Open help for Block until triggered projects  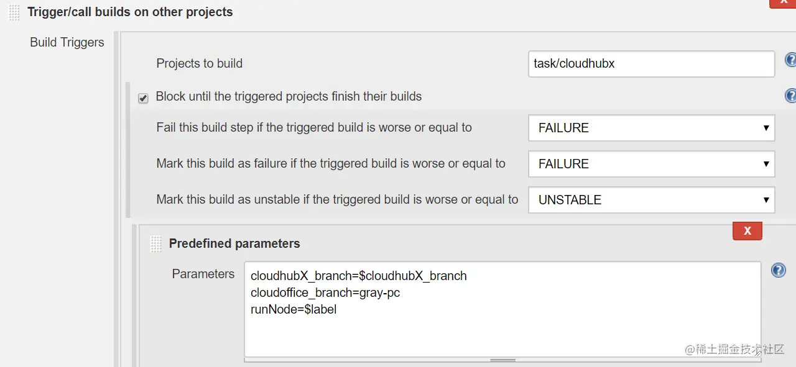[791, 96]
